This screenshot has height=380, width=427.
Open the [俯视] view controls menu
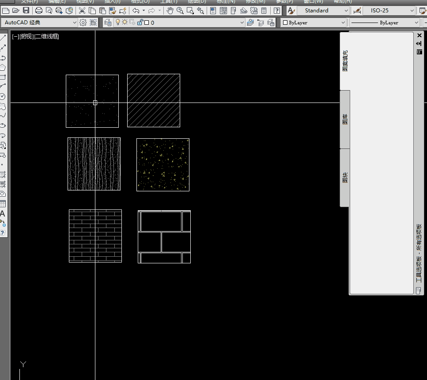coord(26,36)
